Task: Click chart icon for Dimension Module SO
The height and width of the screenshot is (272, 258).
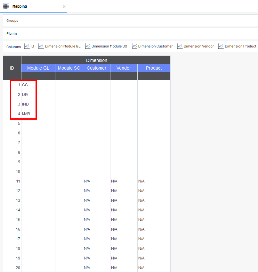Action: 88,46
